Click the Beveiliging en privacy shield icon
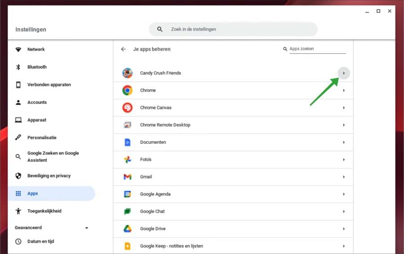The height and width of the screenshot is (254, 404). click(x=18, y=176)
